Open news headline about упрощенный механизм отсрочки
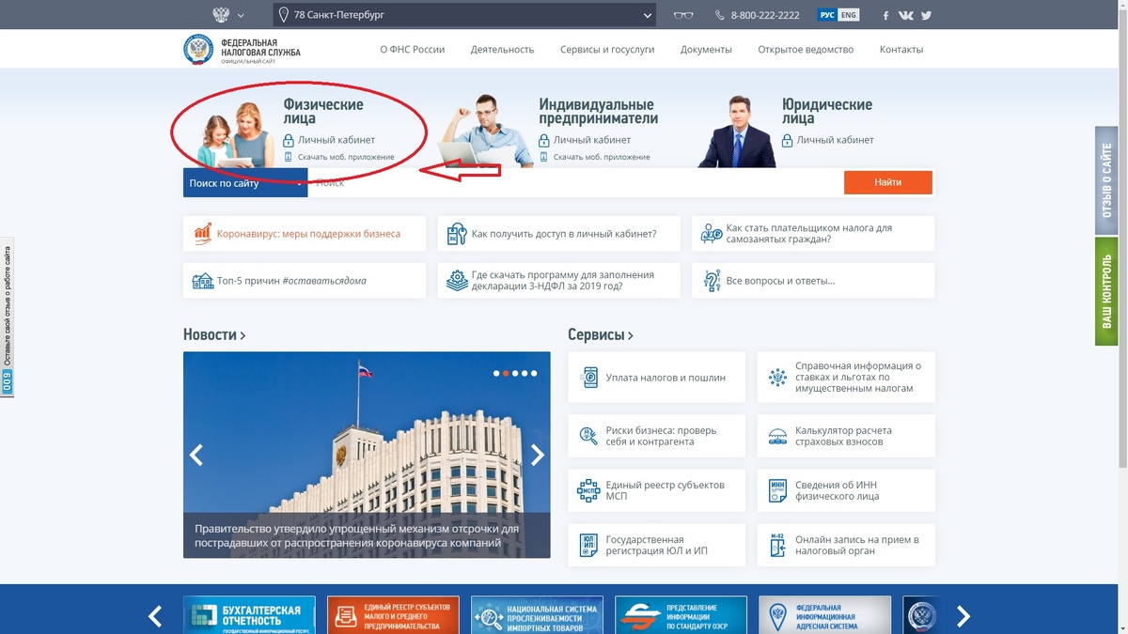Screen dimensions: 1128x634 coord(356,535)
